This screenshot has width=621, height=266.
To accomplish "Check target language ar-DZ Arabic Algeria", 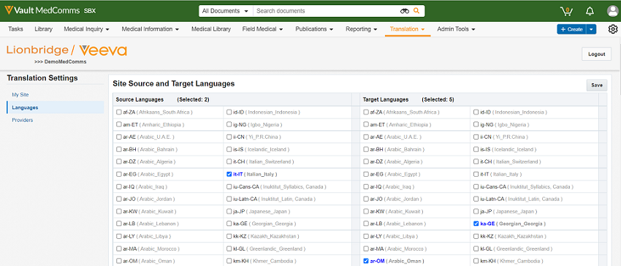I will pyautogui.click(x=366, y=161).
